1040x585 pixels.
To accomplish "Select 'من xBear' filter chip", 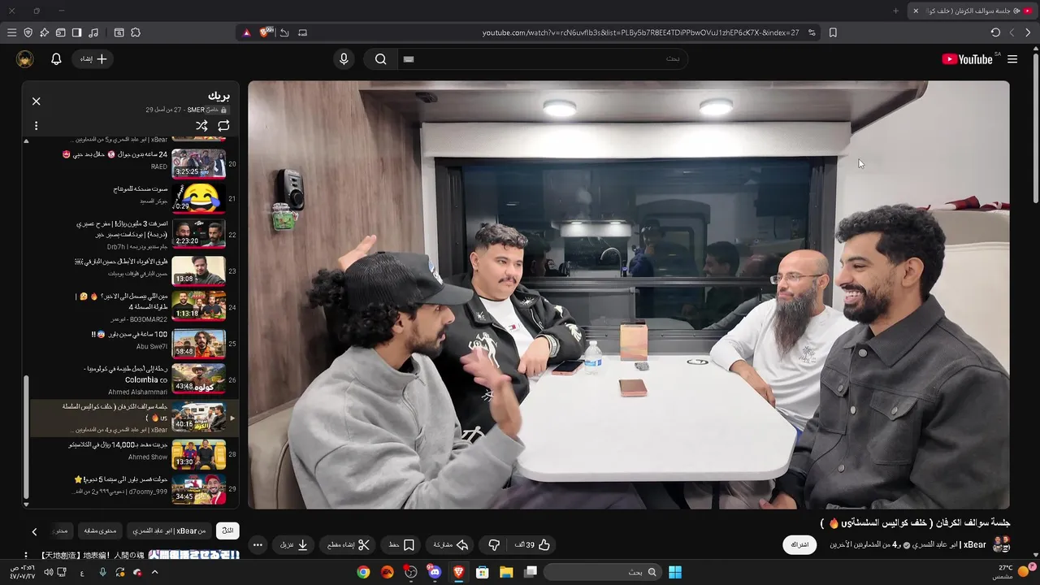I will click(x=169, y=531).
